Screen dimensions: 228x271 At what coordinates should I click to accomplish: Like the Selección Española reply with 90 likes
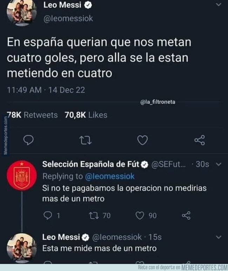pos(140,215)
